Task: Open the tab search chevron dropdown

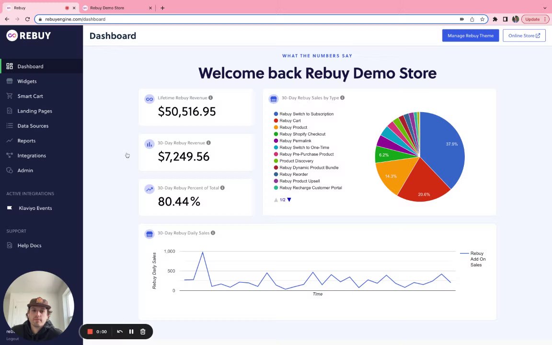Action: click(x=545, y=8)
